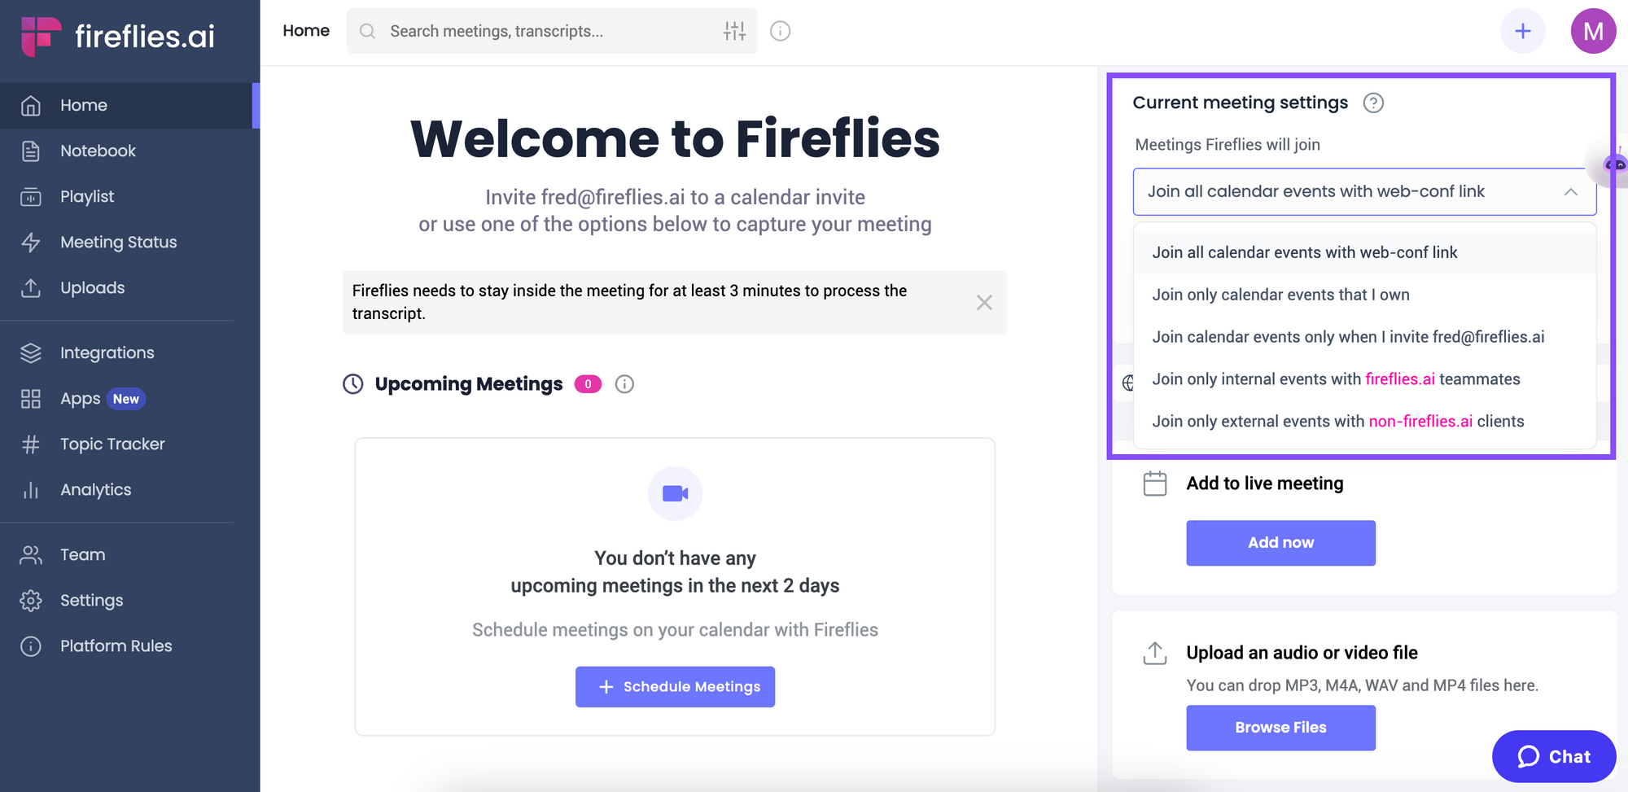This screenshot has width=1628, height=792.
Task: Click Browse Files to upload media
Action: tap(1280, 727)
